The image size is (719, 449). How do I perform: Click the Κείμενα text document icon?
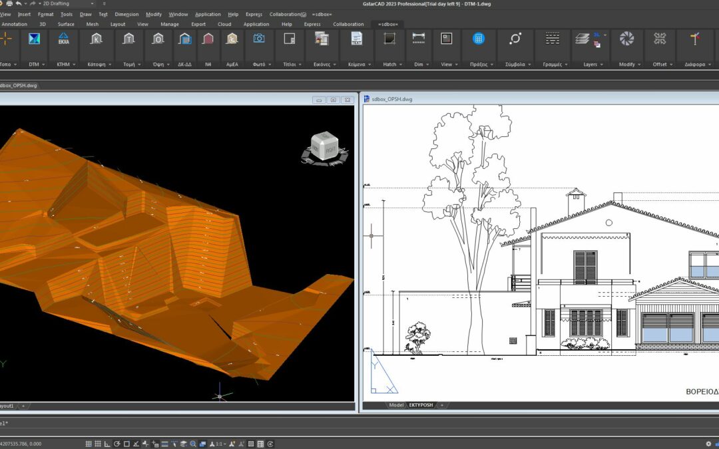coord(356,39)
